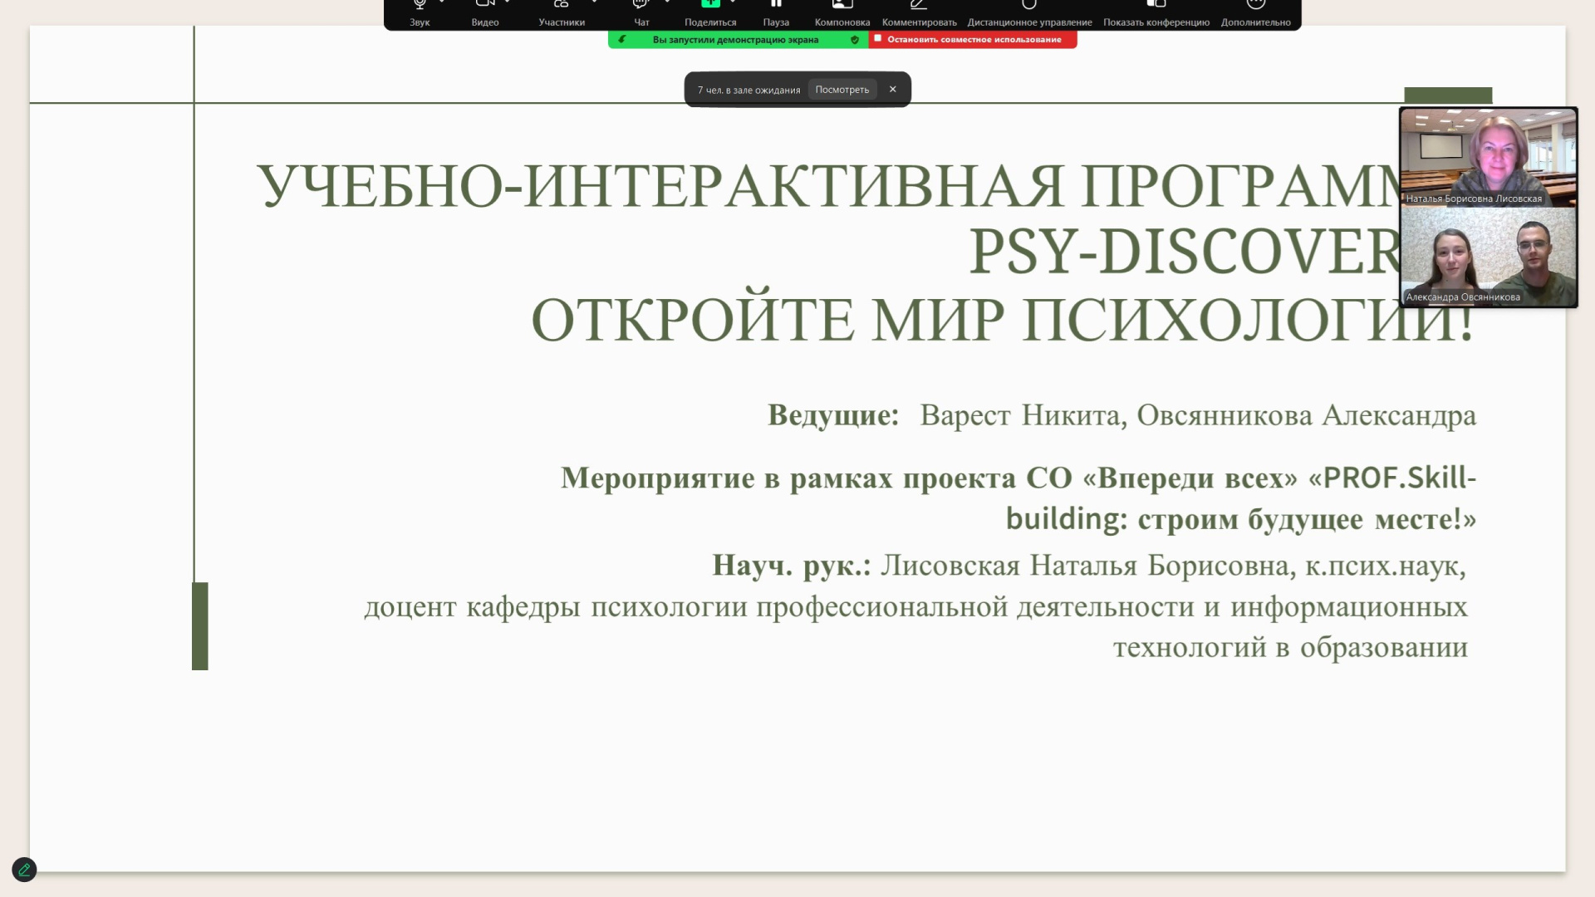
Task: Toggle camera with the Видео button
Action: point(485,12)
